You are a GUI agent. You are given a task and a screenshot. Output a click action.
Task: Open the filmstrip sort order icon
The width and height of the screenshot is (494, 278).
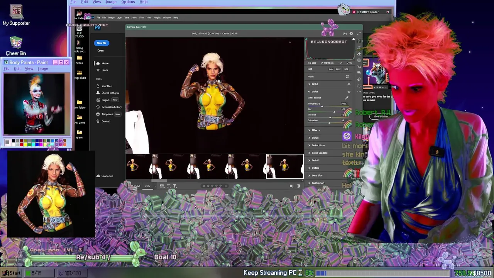pyautogui.click(x=169, y=186)
